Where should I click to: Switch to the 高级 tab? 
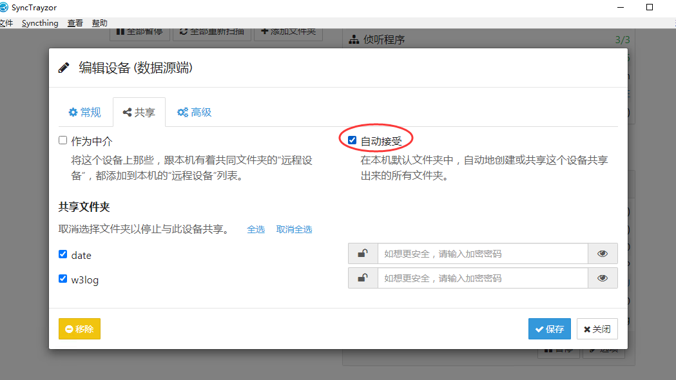click(x=194, y=112)
